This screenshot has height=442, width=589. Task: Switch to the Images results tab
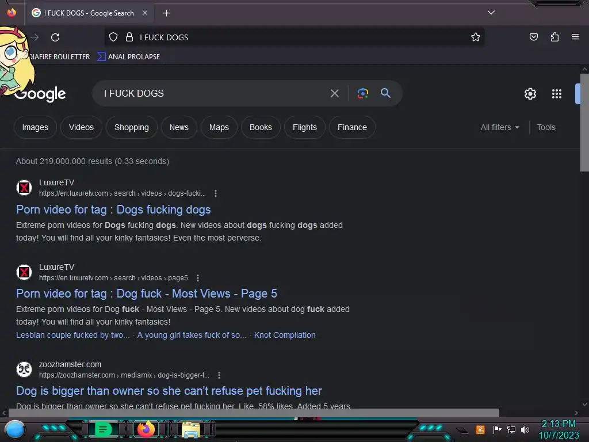(35, 127)
